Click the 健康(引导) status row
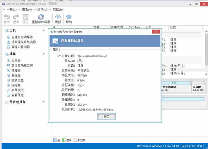This screenshot has height=149, width=208. pos(177,73)
